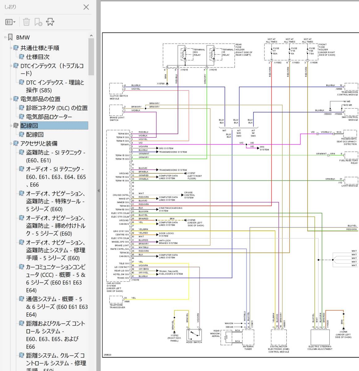Add a new bookmark
Viewport: 359px width, 371px height.
tap(38, 22)
